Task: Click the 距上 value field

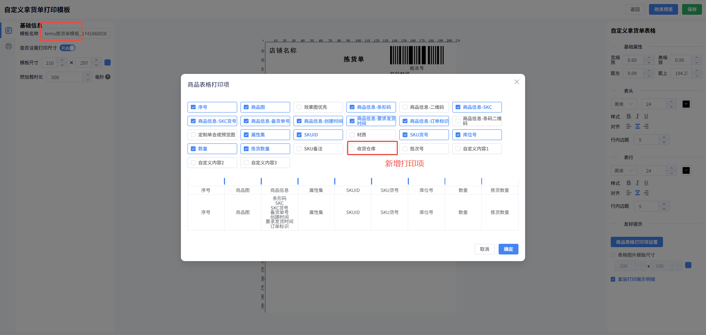Action: (681, 73)
